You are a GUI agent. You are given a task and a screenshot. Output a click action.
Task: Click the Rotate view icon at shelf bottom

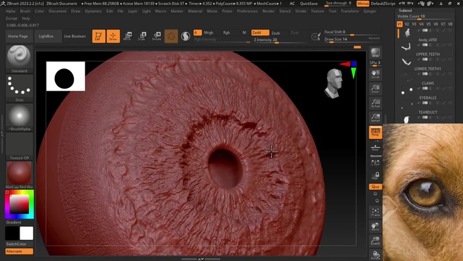click(375, 255)
